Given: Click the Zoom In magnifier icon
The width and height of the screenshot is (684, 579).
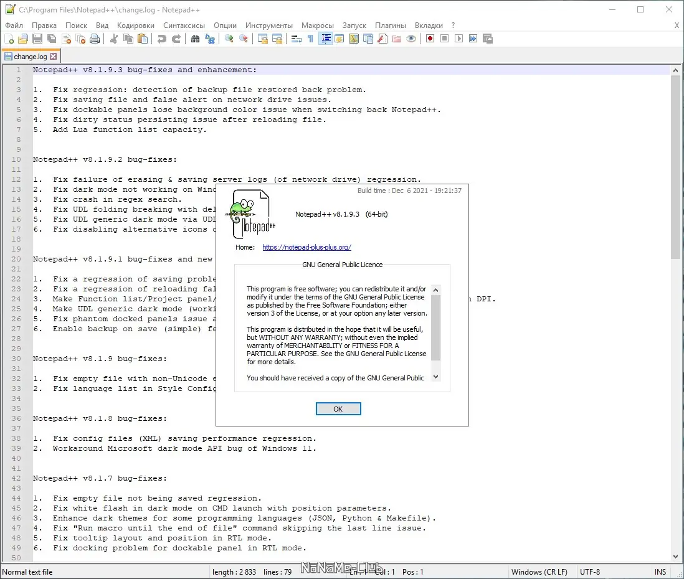Looking at the screenshot, I should click(x=229, y=39).
